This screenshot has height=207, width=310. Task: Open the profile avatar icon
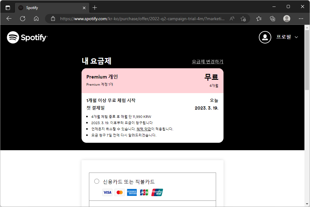click(x=265, y=37)
